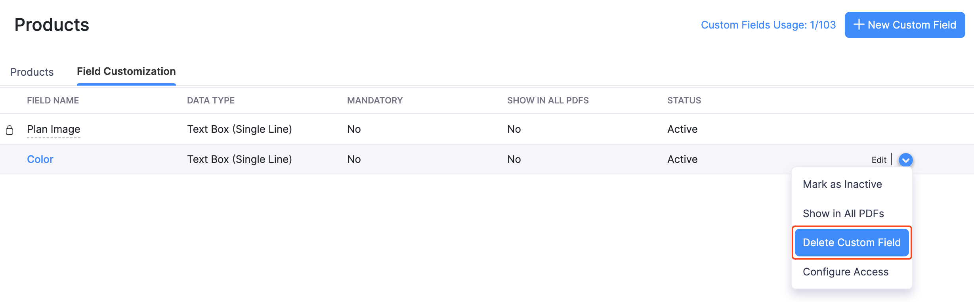The width and height of the screenshot is (974, 302).
Task: Click the DATA TYPE column header
Action: (x=211, y=100)
